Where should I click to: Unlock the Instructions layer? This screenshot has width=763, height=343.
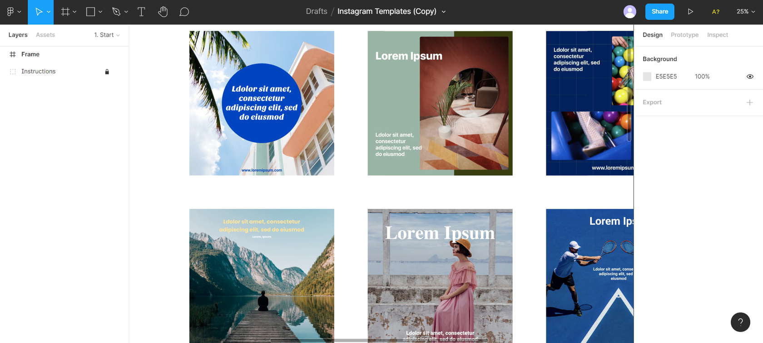[107, 72]
